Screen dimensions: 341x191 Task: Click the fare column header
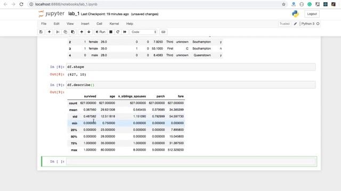point(181,97)
